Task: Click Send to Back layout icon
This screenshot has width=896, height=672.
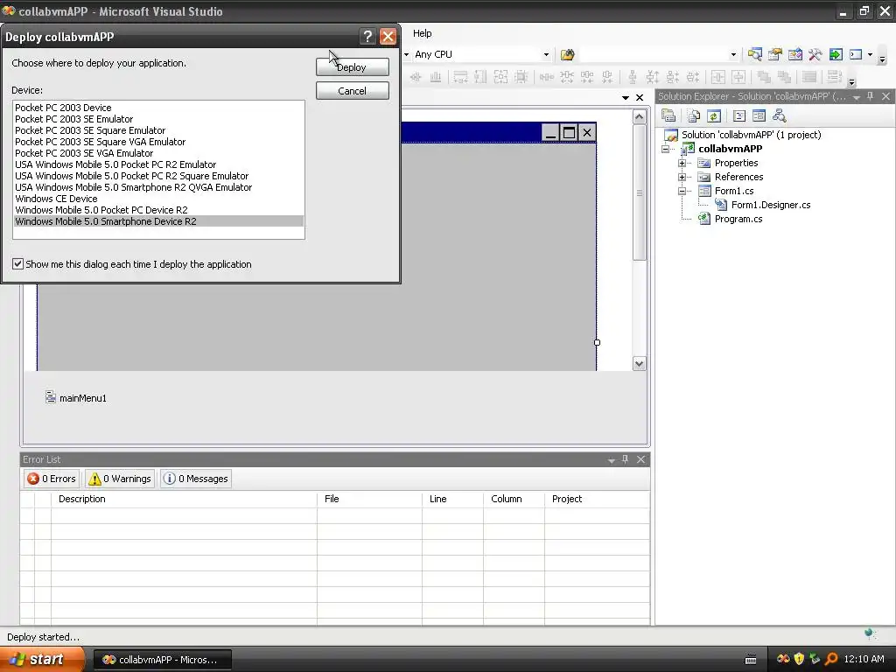Action: (783, 77)
